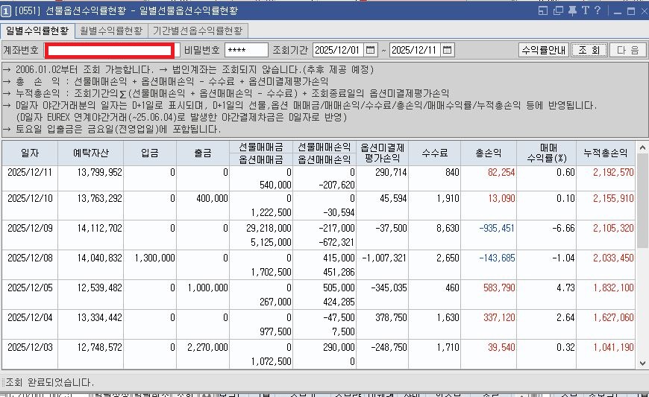The width and height of the screenshot is (649, 397).
Task: Click the 조회 search button
Action: 589,50
